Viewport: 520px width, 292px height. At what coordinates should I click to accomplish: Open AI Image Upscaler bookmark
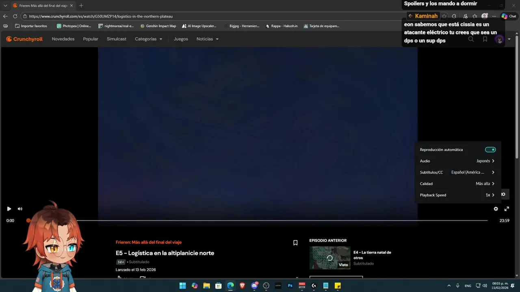click(x=199, y=26)
